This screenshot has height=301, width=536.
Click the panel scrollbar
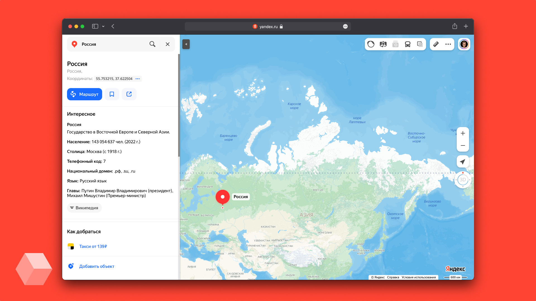pyautogui.click(x=179, y=105)
